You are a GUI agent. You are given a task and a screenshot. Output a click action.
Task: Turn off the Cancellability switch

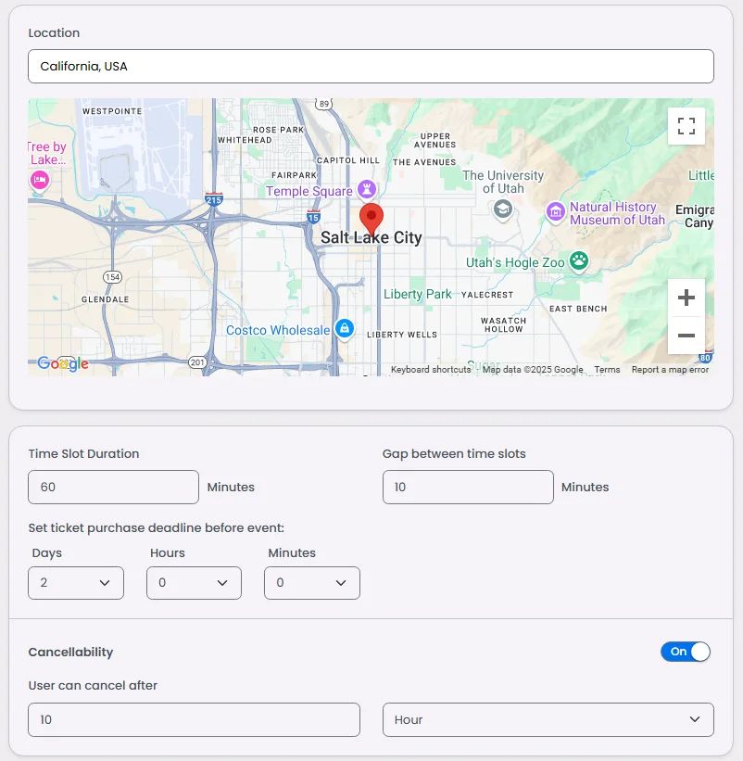[x=685, y=652]
